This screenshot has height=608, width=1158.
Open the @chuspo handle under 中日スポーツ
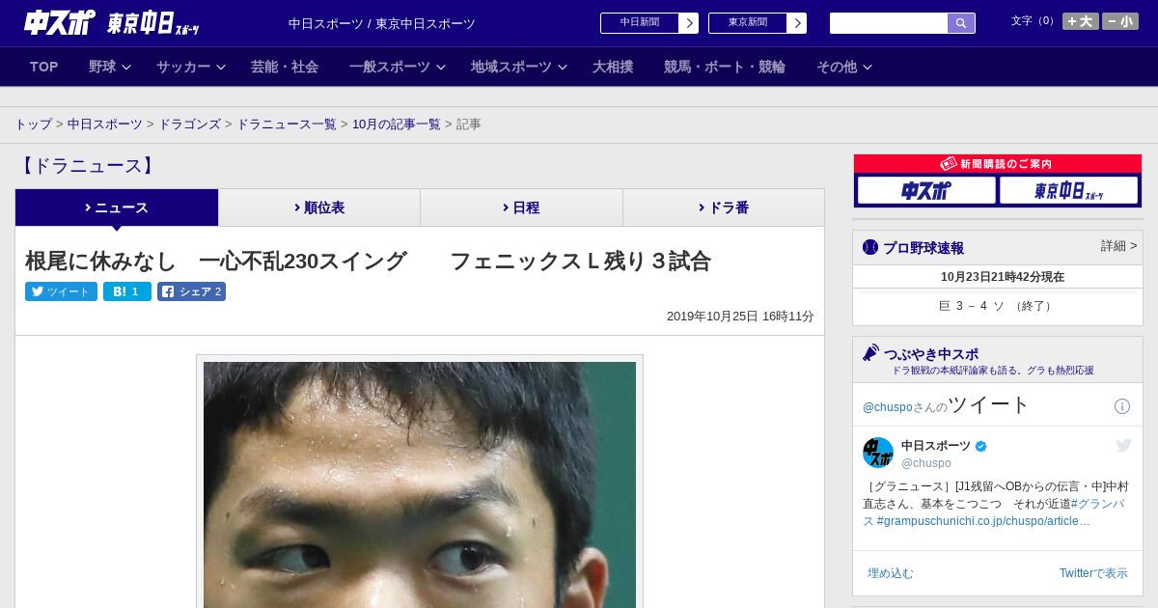(926, 463)
